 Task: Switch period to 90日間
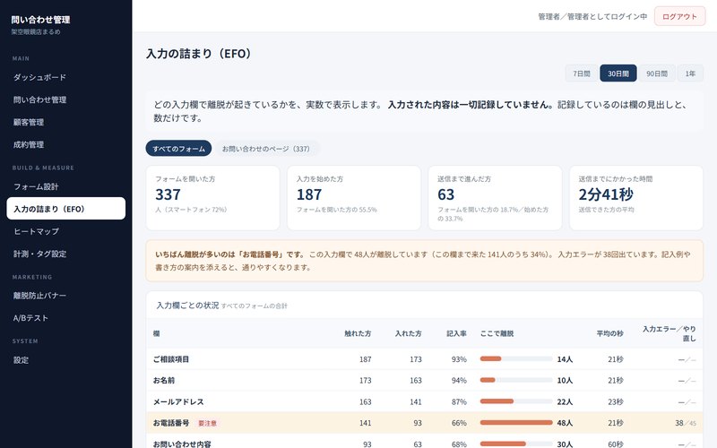point(657,73)
